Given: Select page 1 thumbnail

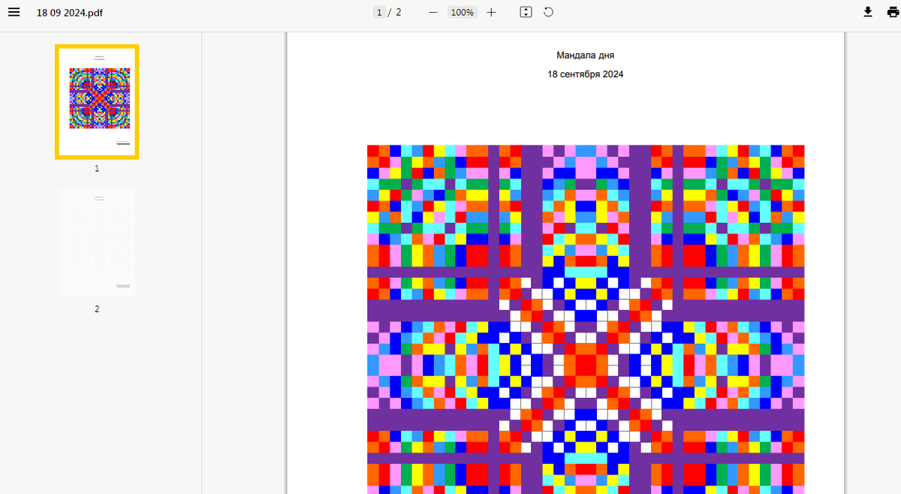Looking at the screenshot, I should point(97,101).
